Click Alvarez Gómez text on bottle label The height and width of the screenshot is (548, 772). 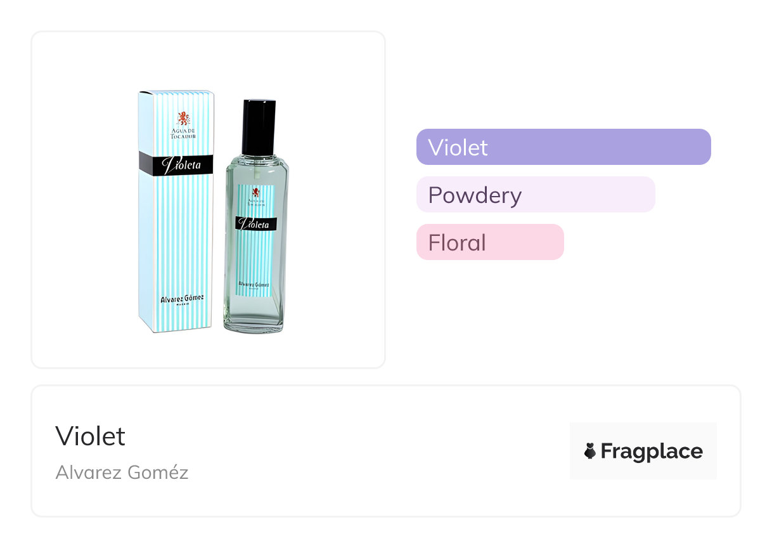pyautogui.click(x=255, y=285)
